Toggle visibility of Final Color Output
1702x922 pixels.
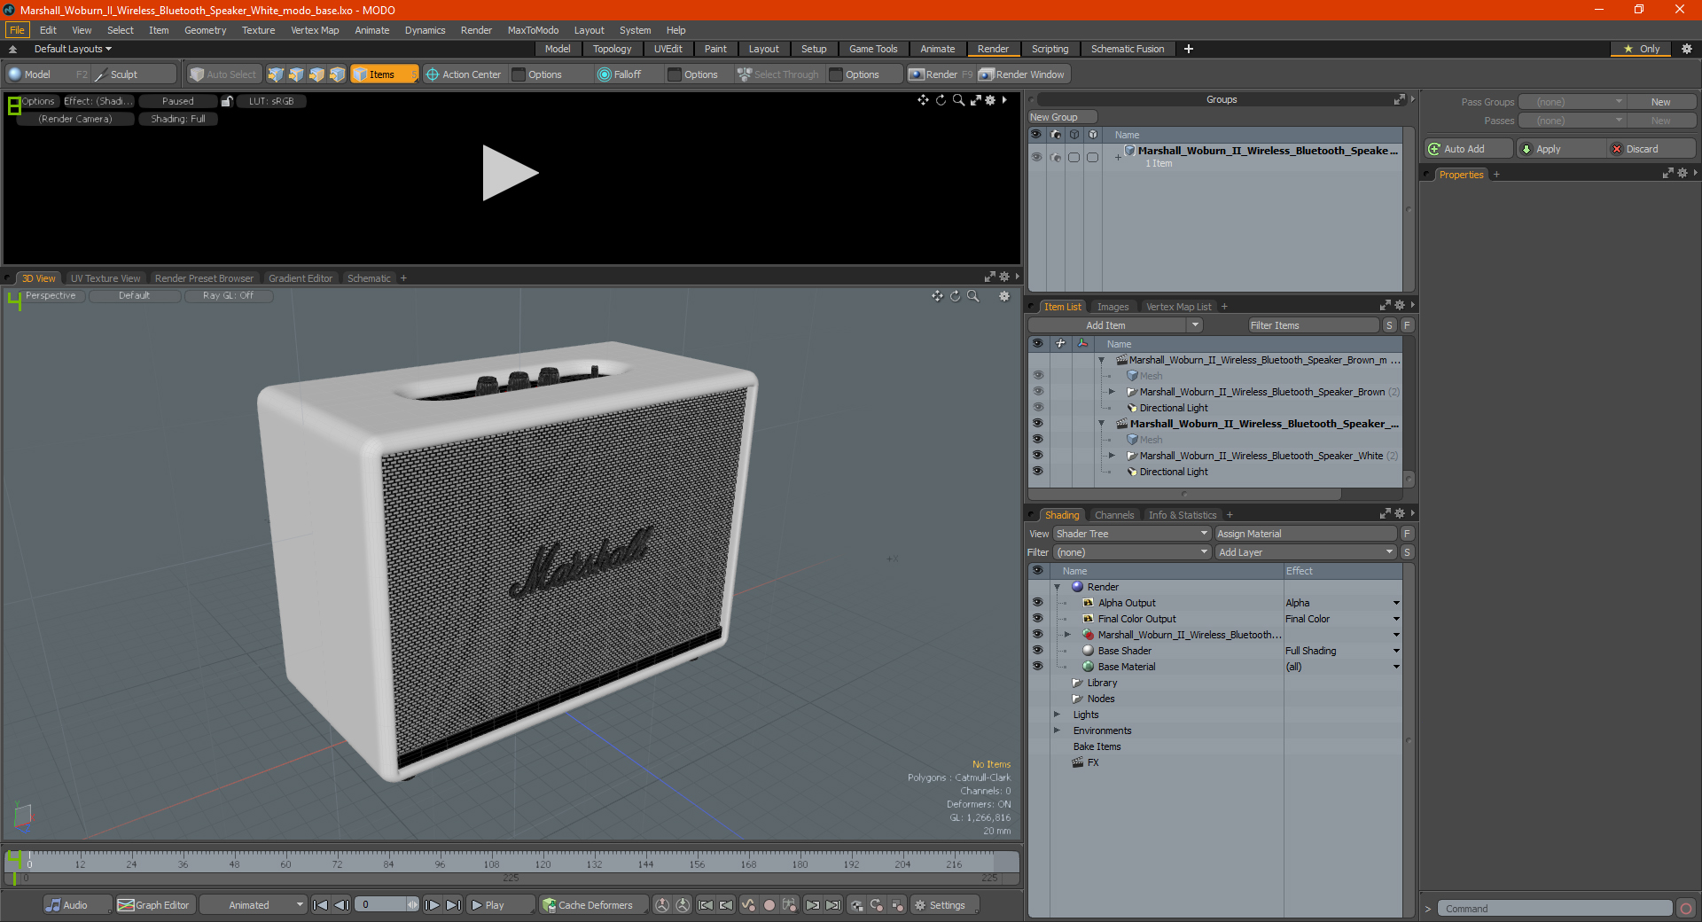click(x=1037, y=619)
